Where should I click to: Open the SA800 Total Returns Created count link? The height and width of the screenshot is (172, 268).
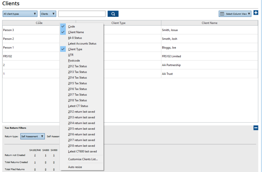[x=46, y=162]
